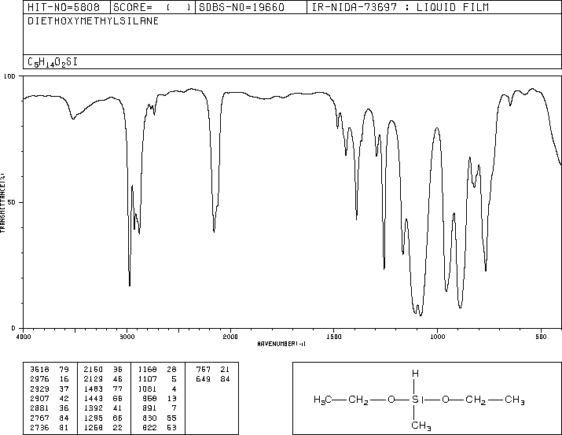This screenshot has height=435, width=562.
Task: Select peak table wavenumber 767
Action: pyautogui.click(x=204, y=369)
